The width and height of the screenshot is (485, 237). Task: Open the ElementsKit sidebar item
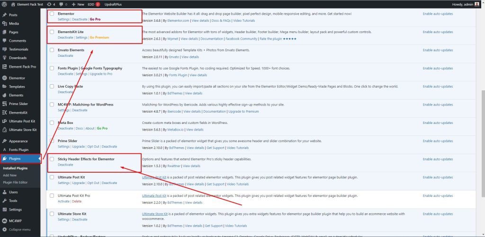(x=18, y=113)
